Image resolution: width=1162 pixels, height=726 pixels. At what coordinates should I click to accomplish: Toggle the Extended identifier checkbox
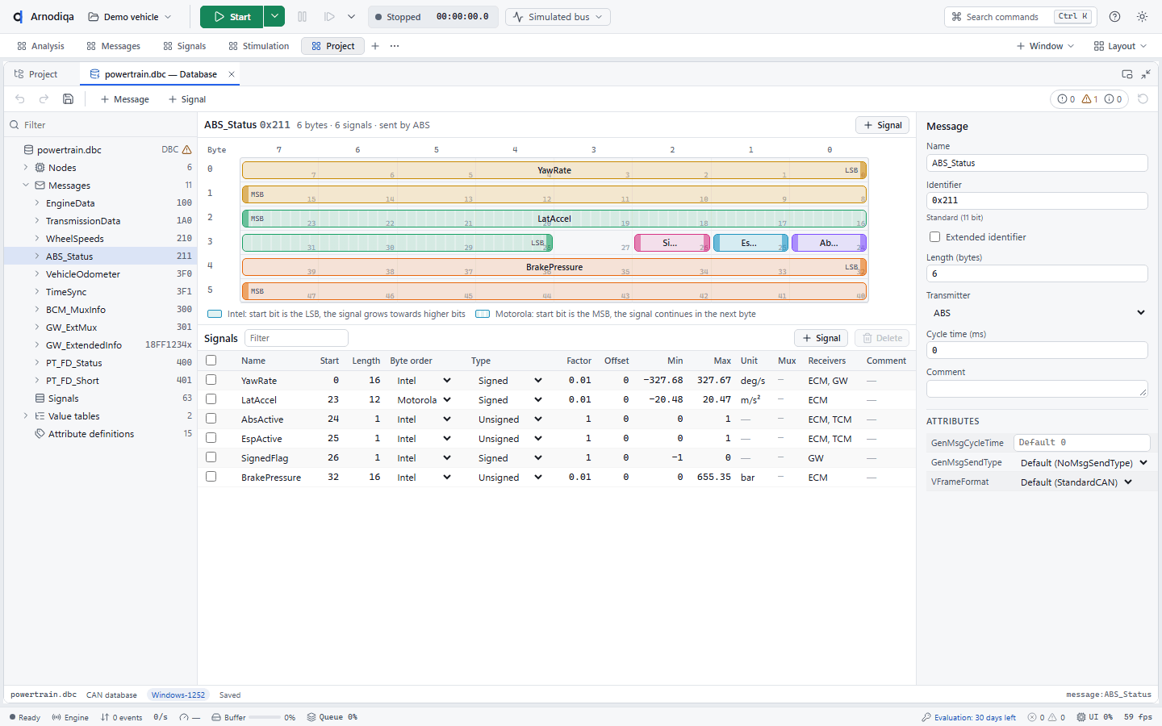tap(934, 237)
